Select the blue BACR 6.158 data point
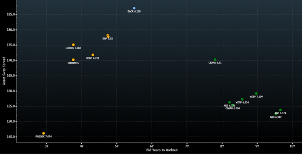 tap(134, 8)
